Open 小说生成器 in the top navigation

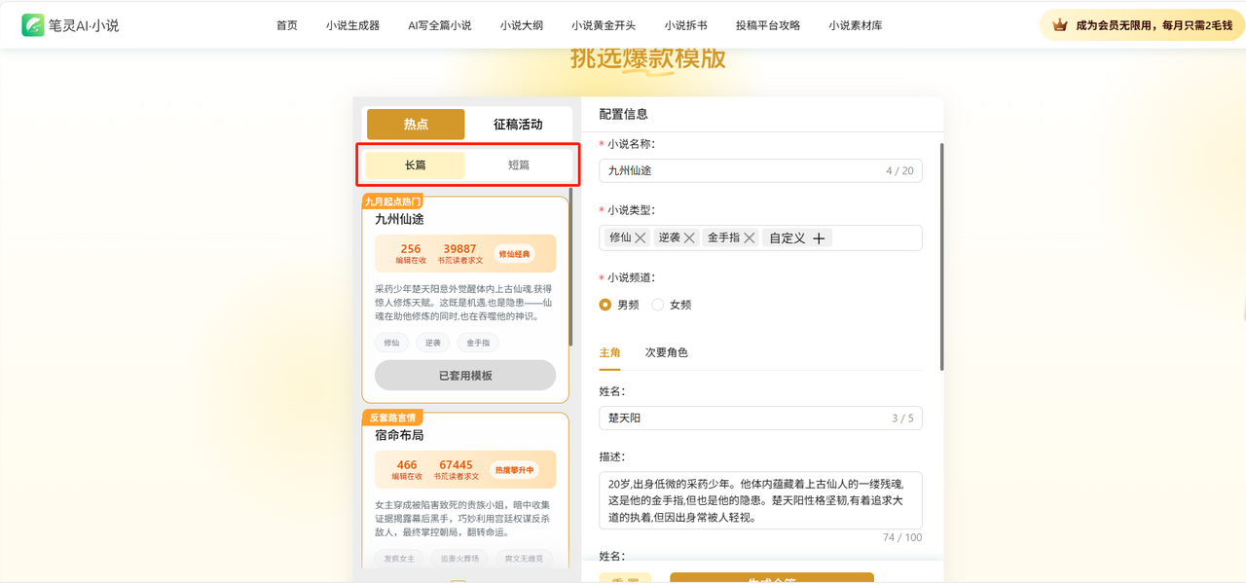click(x=352, y=25)
